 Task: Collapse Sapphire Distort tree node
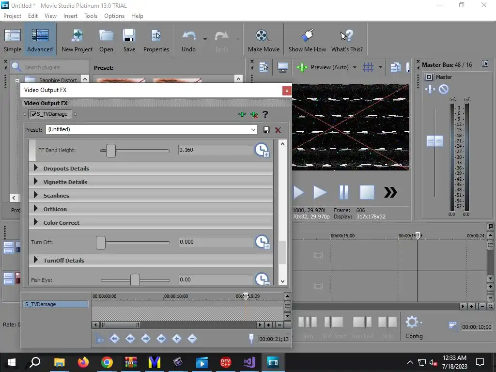coord(17,80)
